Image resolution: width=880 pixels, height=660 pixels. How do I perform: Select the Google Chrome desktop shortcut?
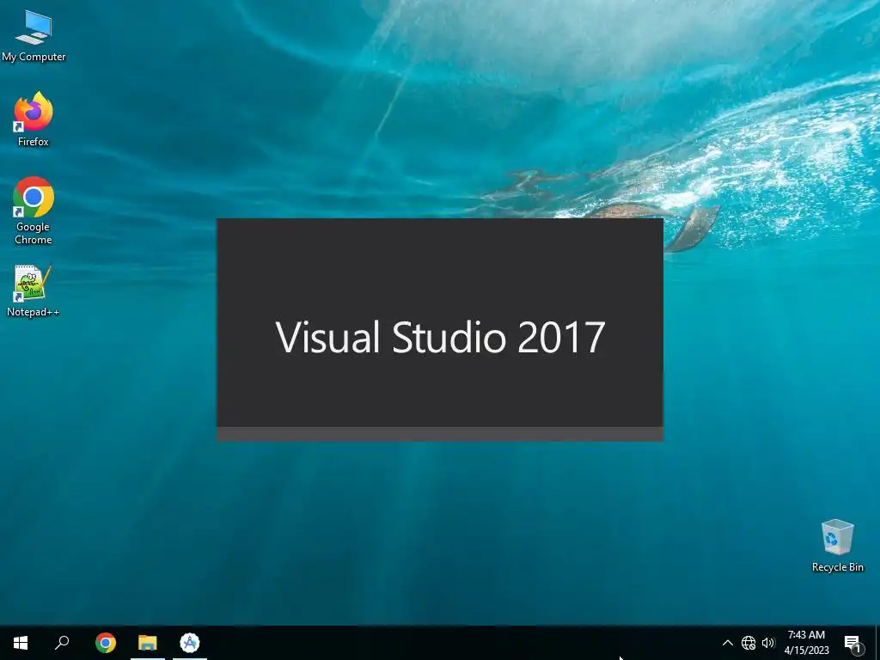[34, 211]
